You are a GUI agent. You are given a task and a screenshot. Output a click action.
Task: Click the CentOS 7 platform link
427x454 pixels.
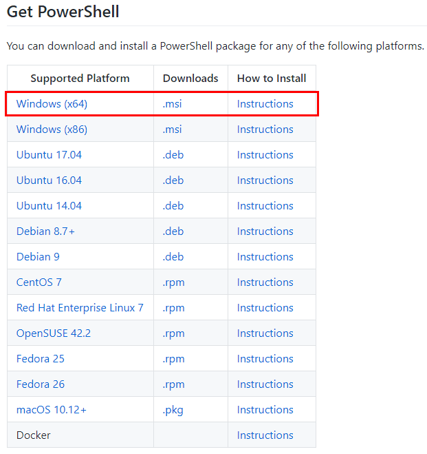click(x=39, y=282)
